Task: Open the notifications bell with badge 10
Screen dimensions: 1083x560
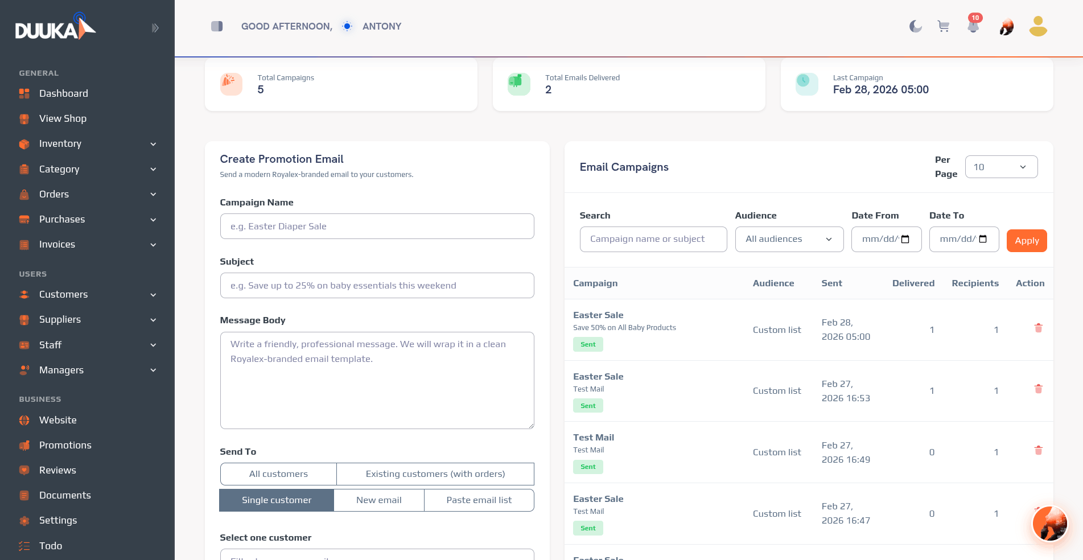Action: point(973,25)
